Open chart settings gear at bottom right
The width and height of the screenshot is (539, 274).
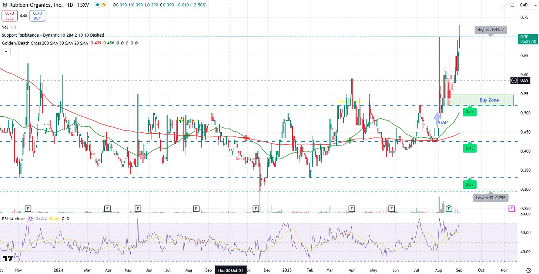(529, 270)
